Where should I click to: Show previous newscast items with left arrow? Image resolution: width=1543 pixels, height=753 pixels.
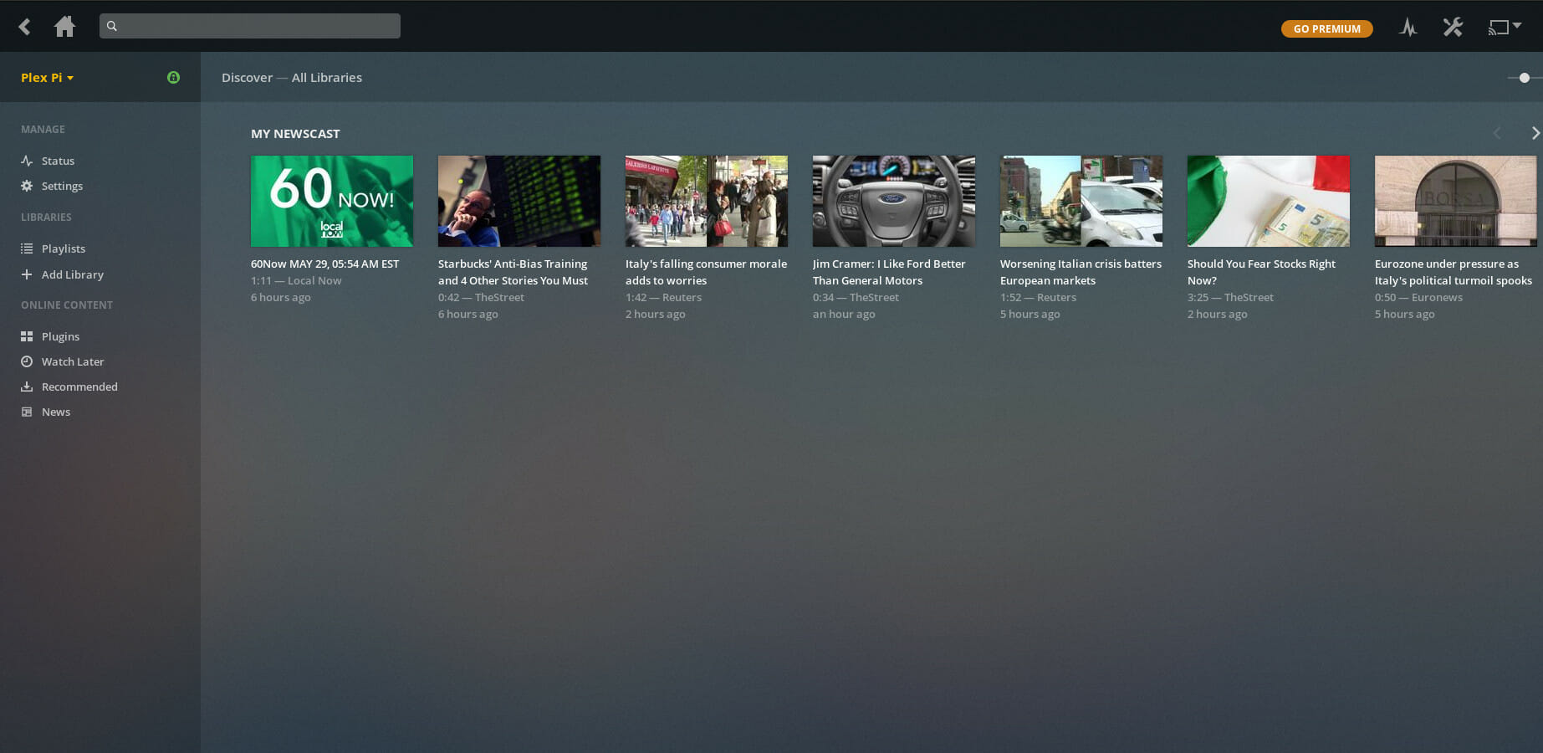[x=1497, y=133]
